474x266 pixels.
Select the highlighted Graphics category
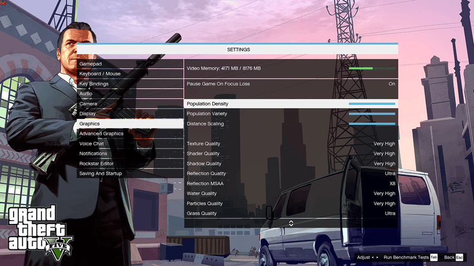(x=130, y=124)
